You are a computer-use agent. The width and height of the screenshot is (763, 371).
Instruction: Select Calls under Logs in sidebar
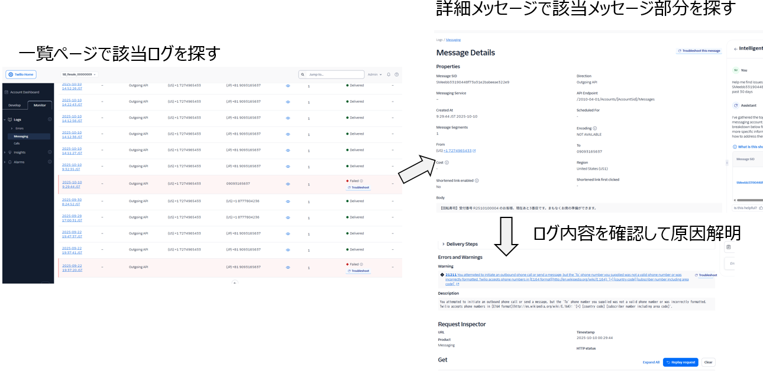pyautogui.click(x=17, y=143)
